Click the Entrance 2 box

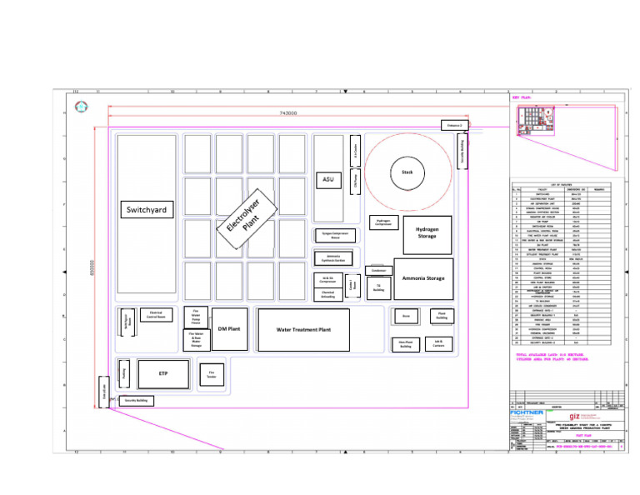click(455, 125)
